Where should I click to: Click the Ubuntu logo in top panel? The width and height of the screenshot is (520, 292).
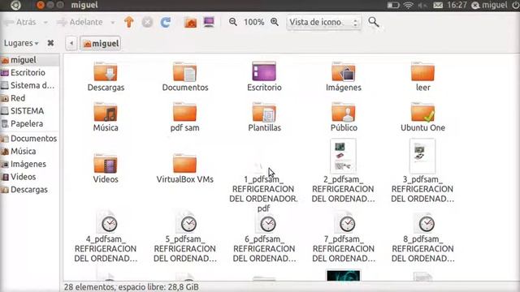15,5
